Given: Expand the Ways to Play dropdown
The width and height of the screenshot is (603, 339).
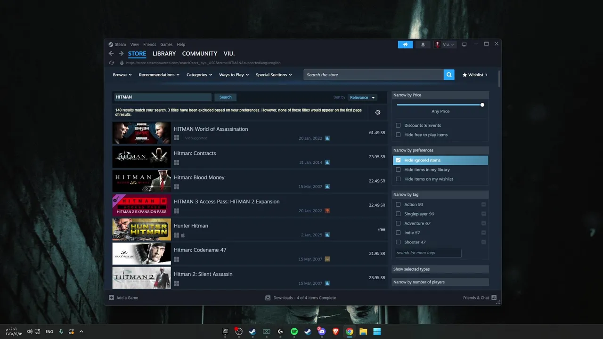Looking at the screenshot, I should (x=234, y=75).
